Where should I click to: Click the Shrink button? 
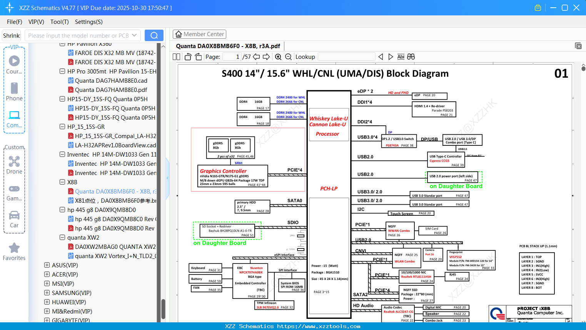pos(11,35)
